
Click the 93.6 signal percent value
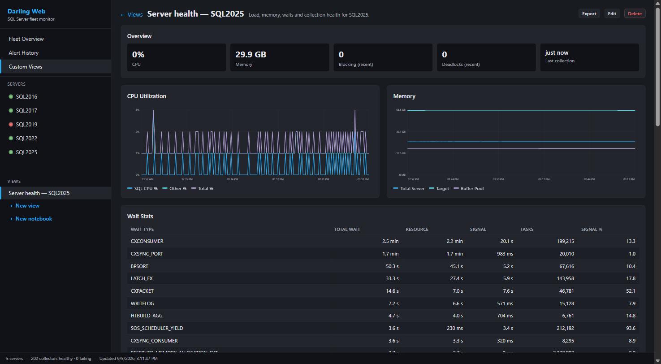pos(631,328)
